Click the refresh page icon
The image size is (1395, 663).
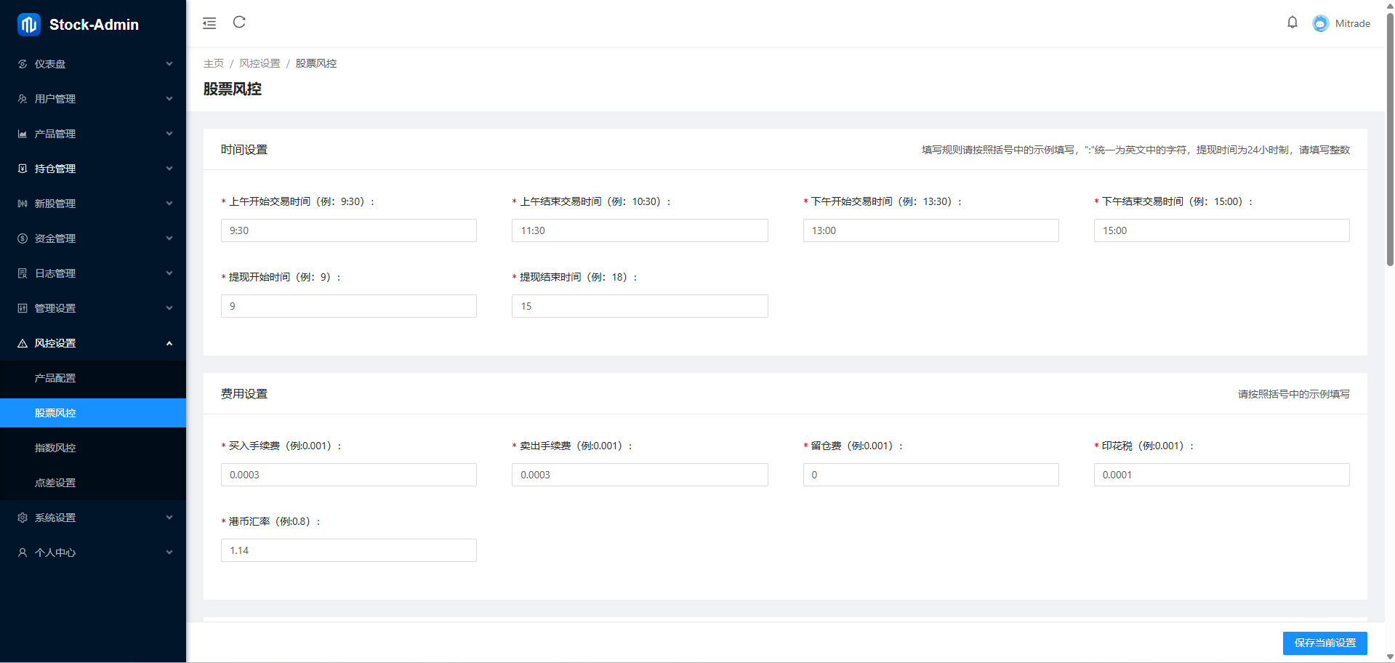click(239, 23)
